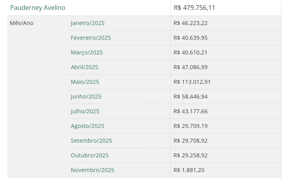This screenshot has width=284, height=180.
Task: Select the R$ 46.223,22 January amount
Action: click(191, 23)
